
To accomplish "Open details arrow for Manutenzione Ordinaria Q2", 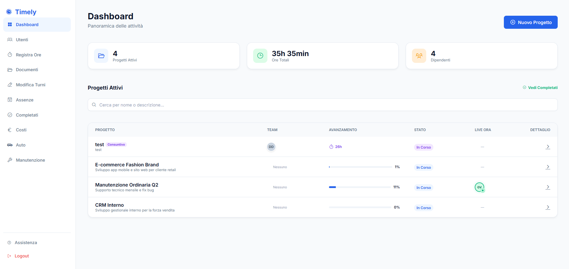I will point(548,187).
